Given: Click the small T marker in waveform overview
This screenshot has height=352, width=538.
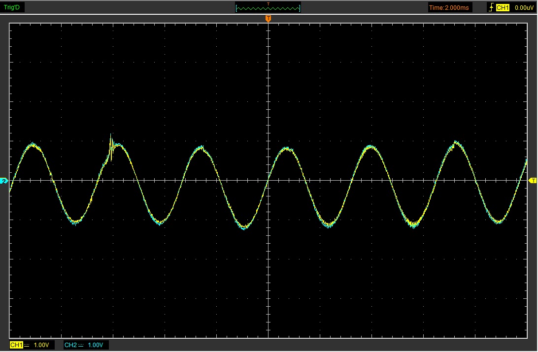Looking at the screenshot, I should pyautogui.click(x=268, y=4).
